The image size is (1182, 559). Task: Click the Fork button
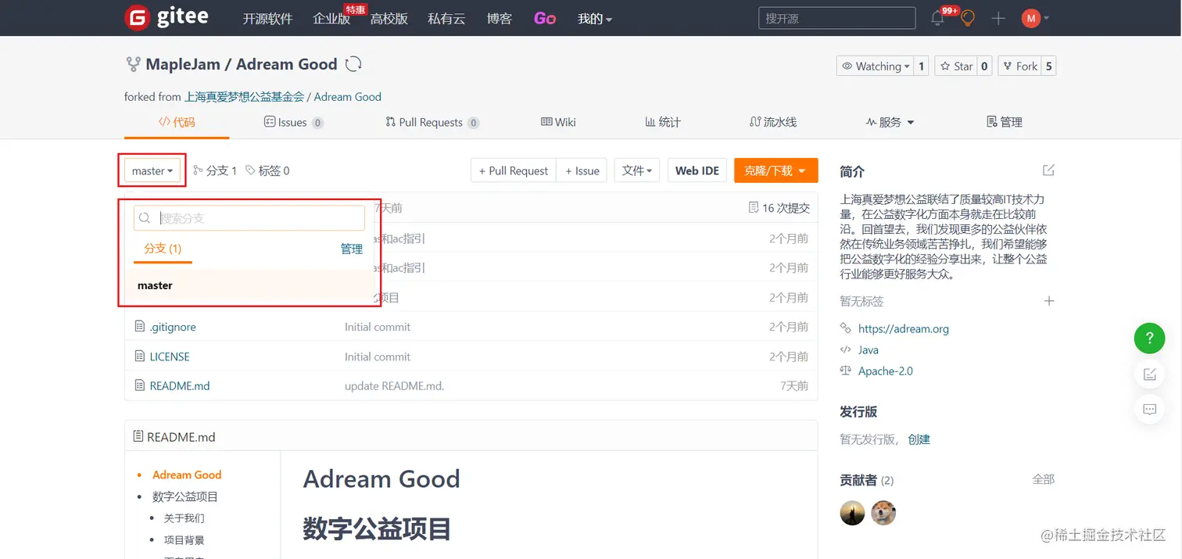[x=1019, y=66]
